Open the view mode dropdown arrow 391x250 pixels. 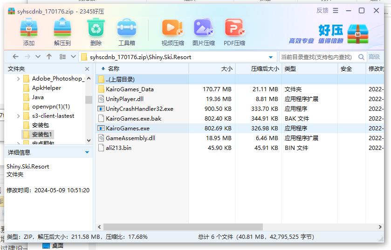click(x=73, y=56)
